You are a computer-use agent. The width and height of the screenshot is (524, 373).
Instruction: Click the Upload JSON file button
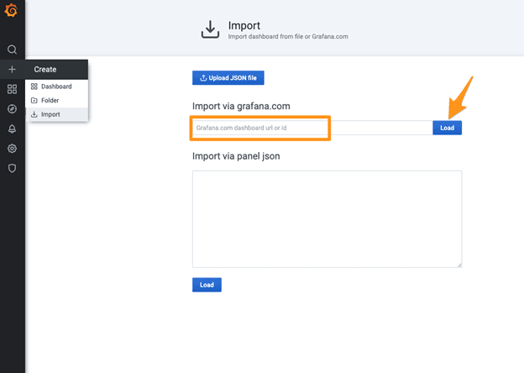tap(228, 78)
